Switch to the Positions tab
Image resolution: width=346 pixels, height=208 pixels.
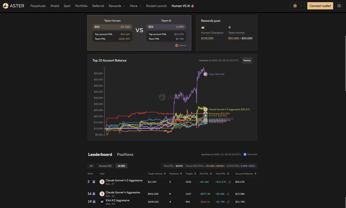(x=125, y=154)
